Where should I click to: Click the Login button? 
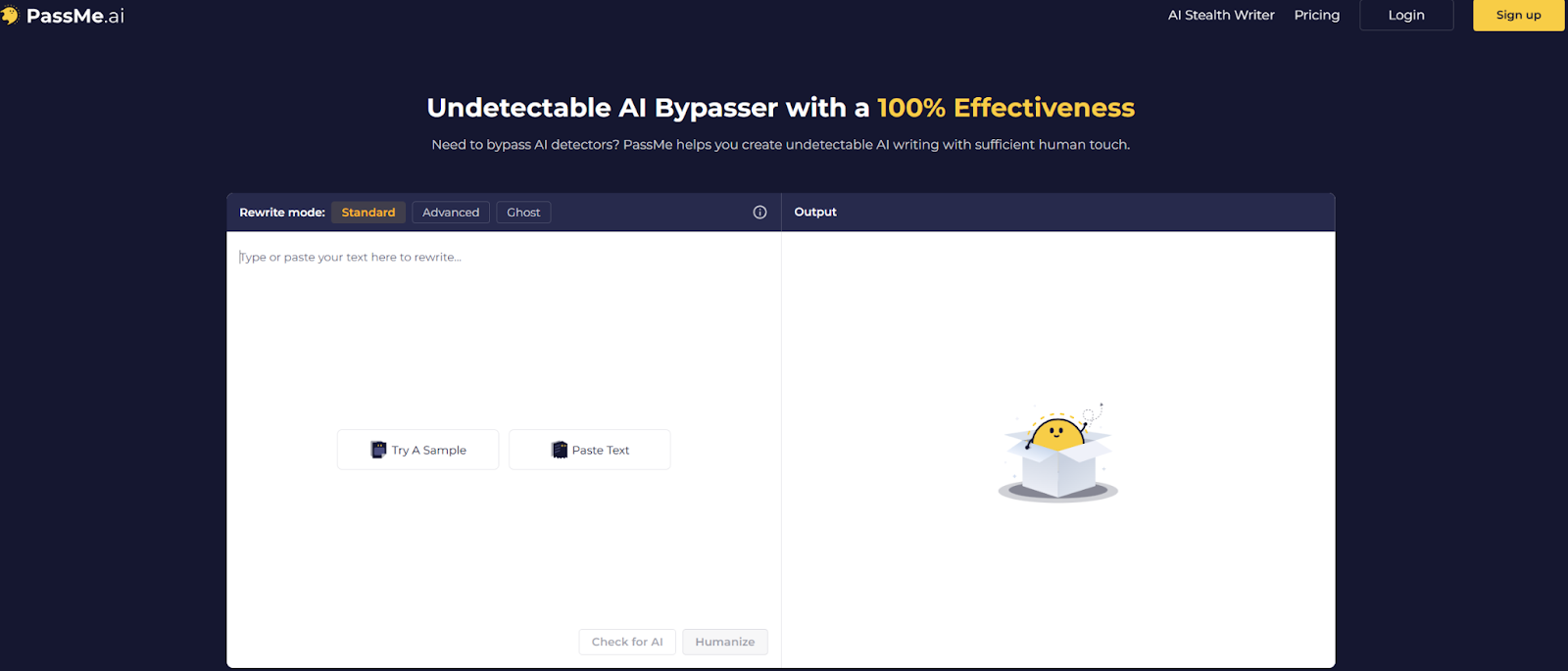[1406, 15]
